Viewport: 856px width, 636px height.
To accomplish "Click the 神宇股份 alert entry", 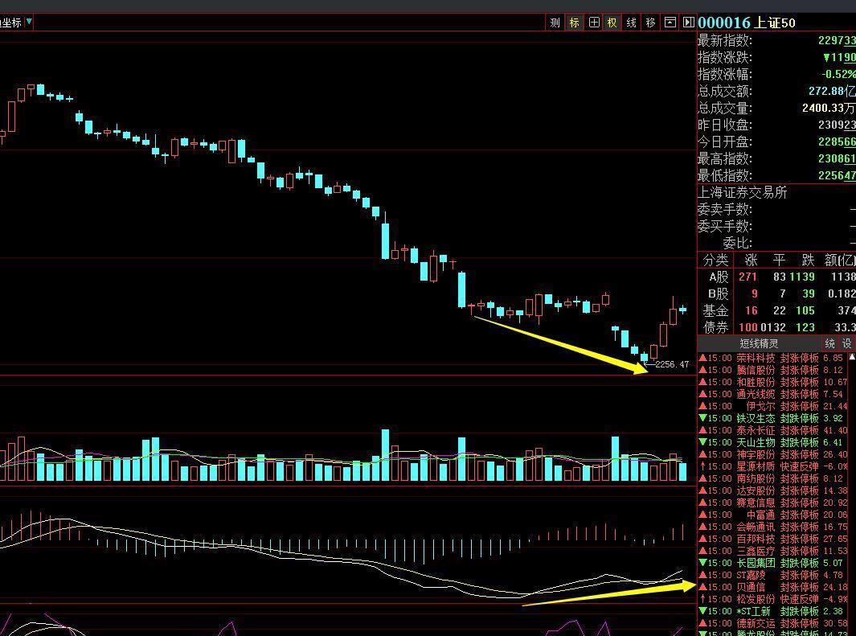I will coord(772,454).
